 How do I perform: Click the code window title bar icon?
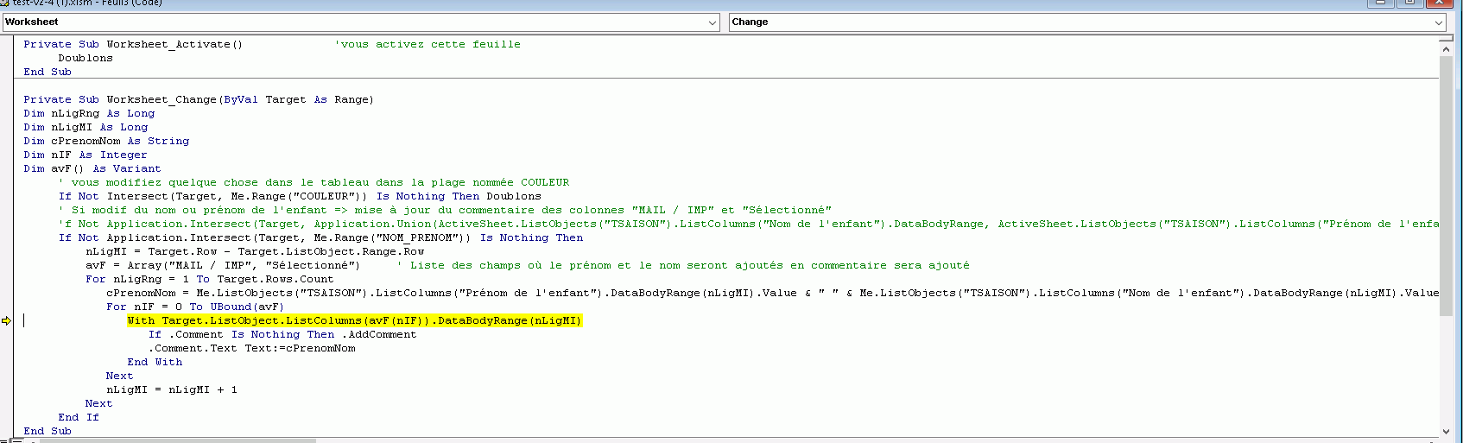(x=4, y=3)
